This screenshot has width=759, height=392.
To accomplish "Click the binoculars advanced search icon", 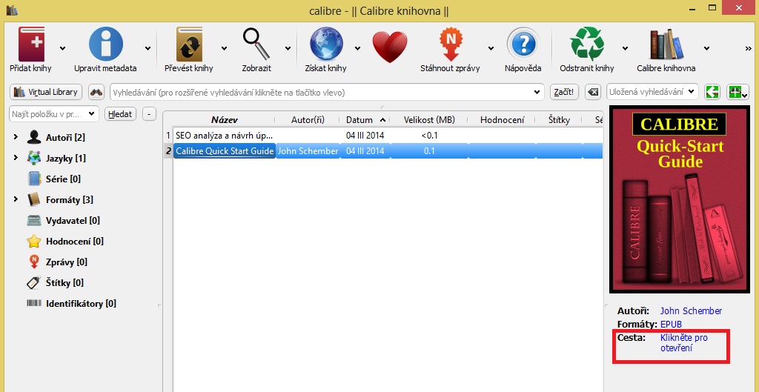I will click(96, 92).
